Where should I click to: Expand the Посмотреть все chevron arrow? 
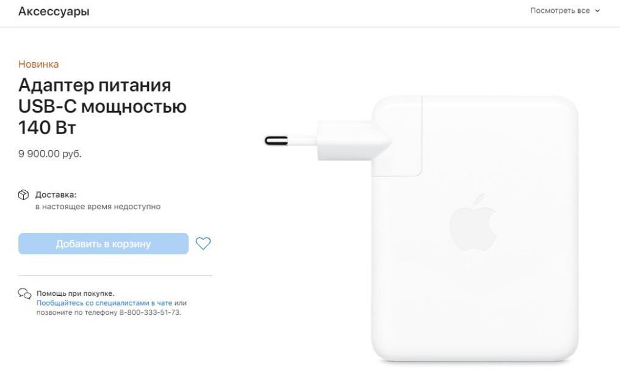(x=597, y=10)
